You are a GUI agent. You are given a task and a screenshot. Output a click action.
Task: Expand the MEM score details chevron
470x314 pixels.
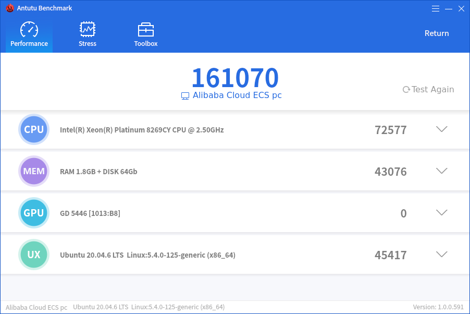tap(441, 171)
